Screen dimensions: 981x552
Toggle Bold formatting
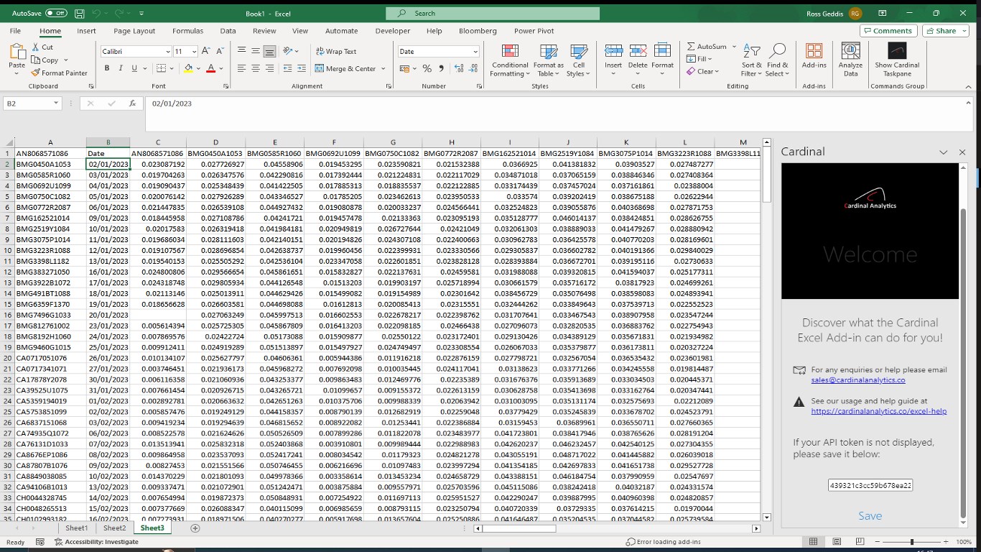107,68
